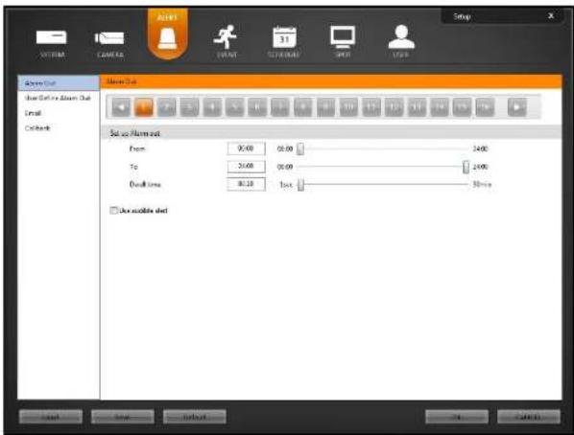574x435 pixels.
Task: Open the SCHEDULE calendar section
Action: (x=284, y=41)
